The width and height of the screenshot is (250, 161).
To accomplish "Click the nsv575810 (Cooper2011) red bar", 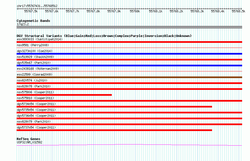I will (x=129, y=101).
